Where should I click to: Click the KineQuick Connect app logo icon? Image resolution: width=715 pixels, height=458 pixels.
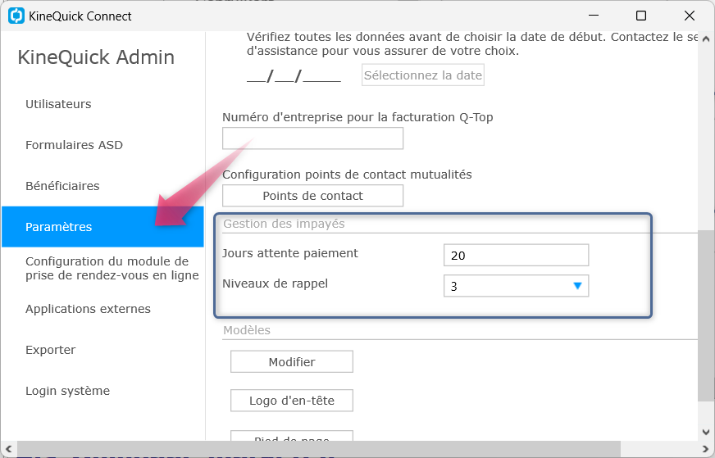pyautogui.click(x=16, y=16)
